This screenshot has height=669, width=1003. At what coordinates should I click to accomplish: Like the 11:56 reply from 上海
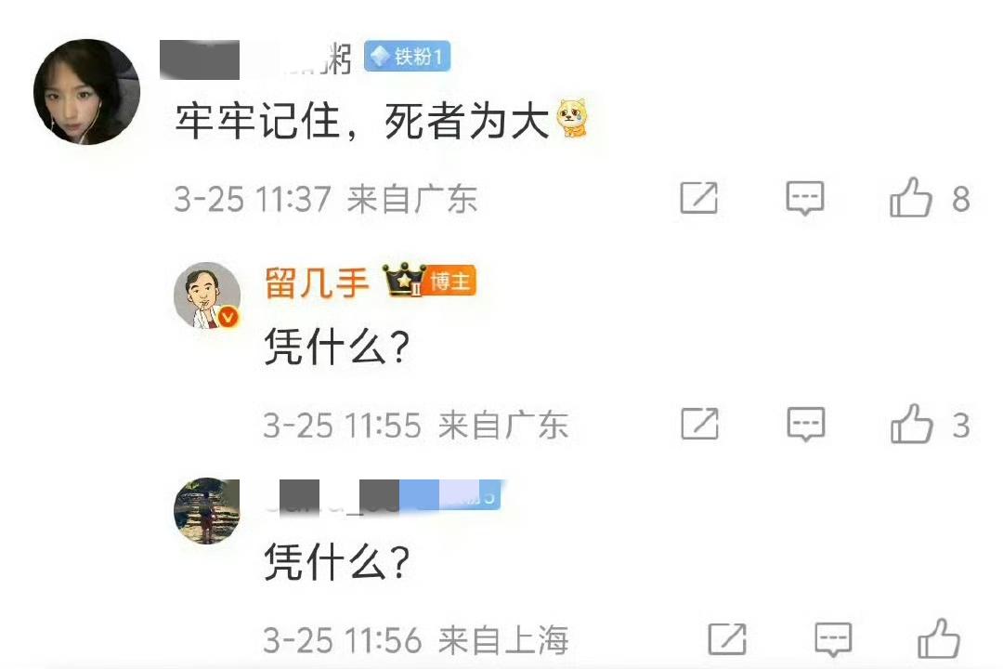939,639
